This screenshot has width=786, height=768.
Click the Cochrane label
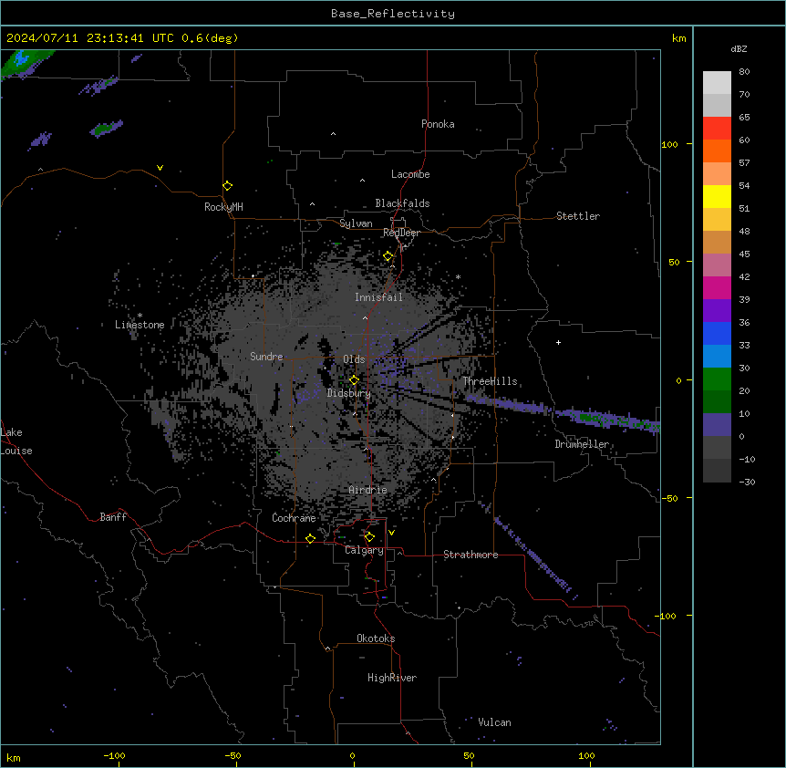294,518
